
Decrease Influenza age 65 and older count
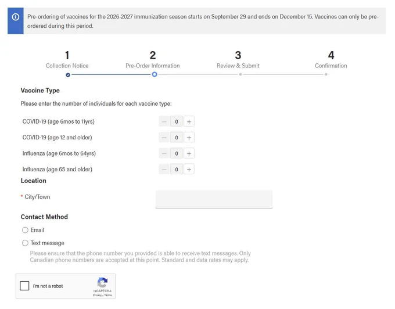pyautogui.click(x=164, y=170)
